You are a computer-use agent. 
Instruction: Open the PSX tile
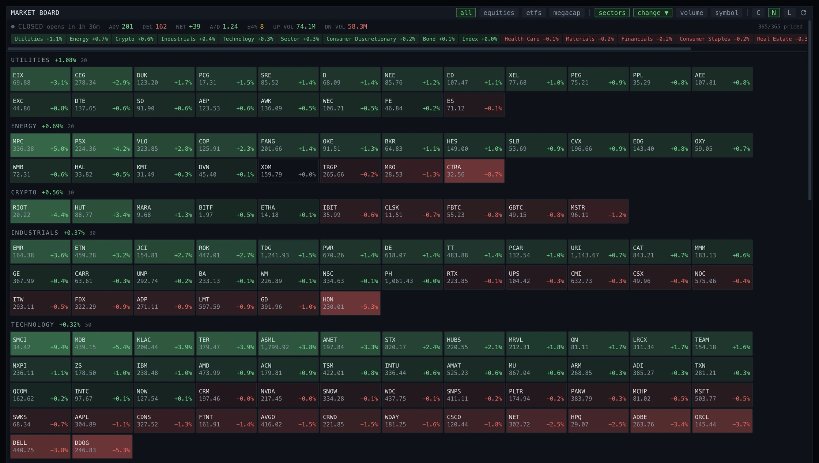pyautogui.click(x=102, y=145)
